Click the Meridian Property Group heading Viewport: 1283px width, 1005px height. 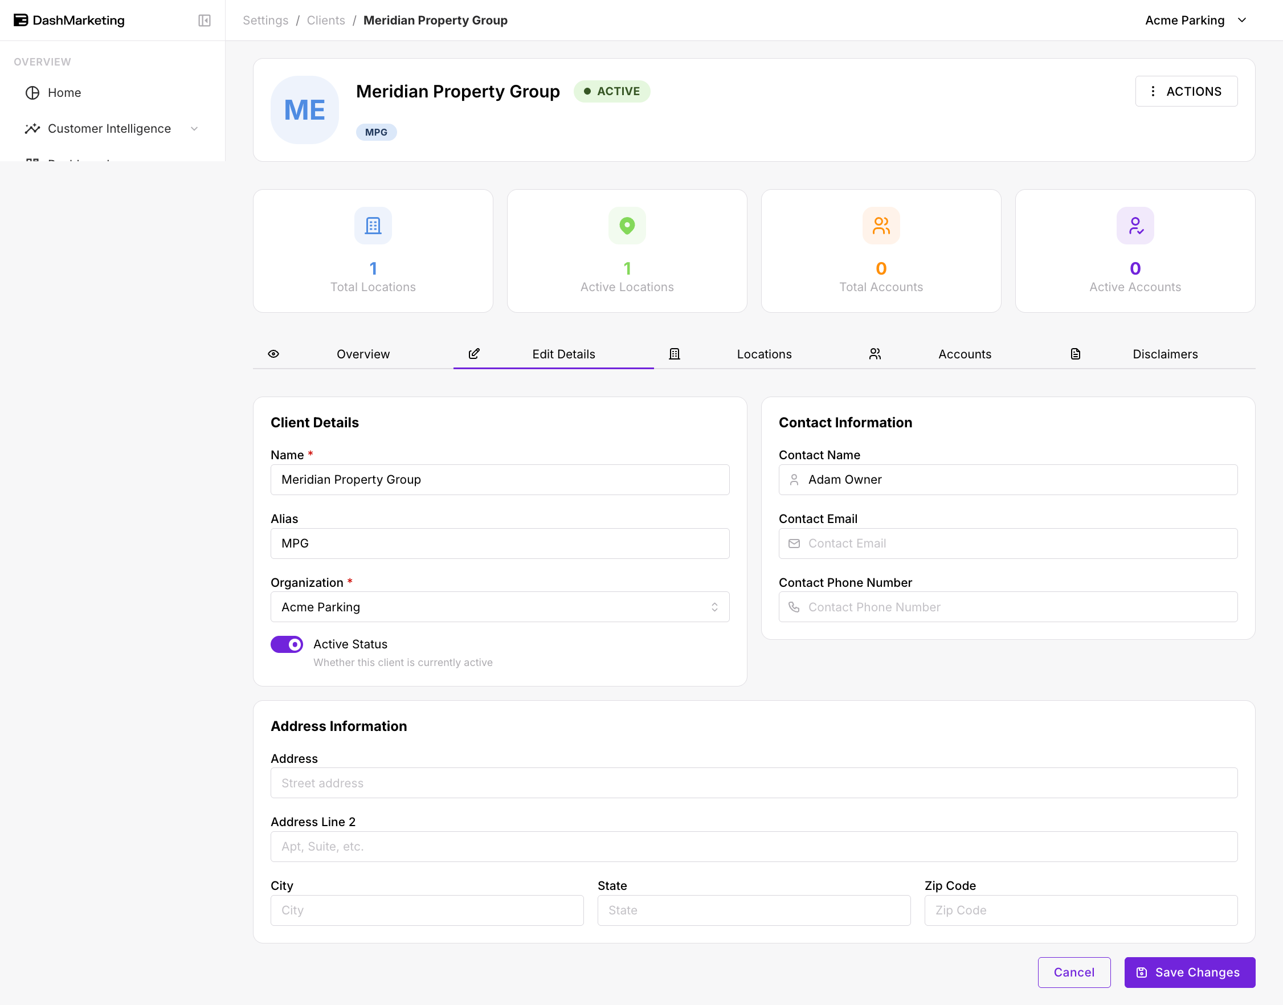(457, 91)
